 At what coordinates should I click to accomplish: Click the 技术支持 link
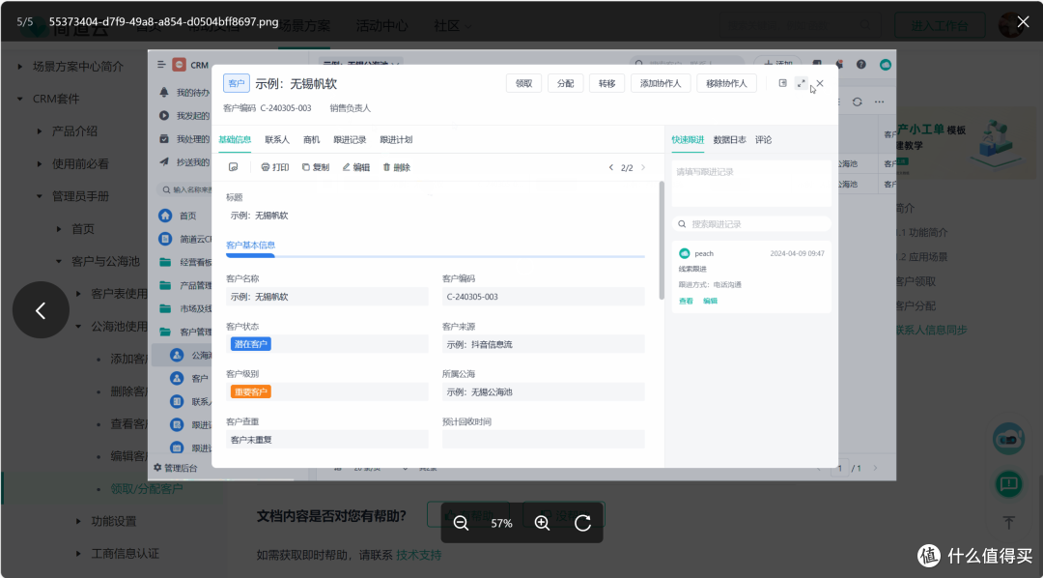419,555
